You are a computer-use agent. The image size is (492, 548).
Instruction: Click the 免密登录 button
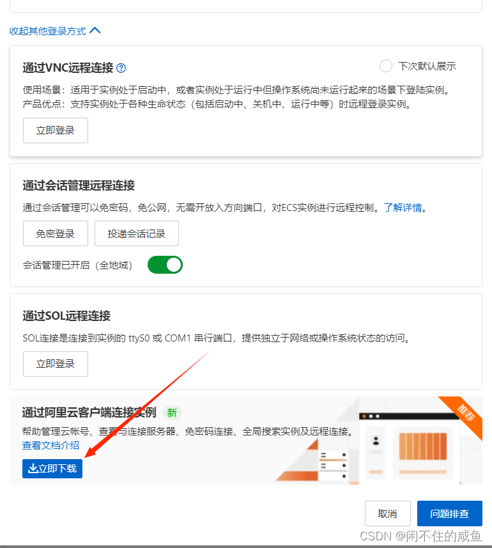(x=56, y=233)
